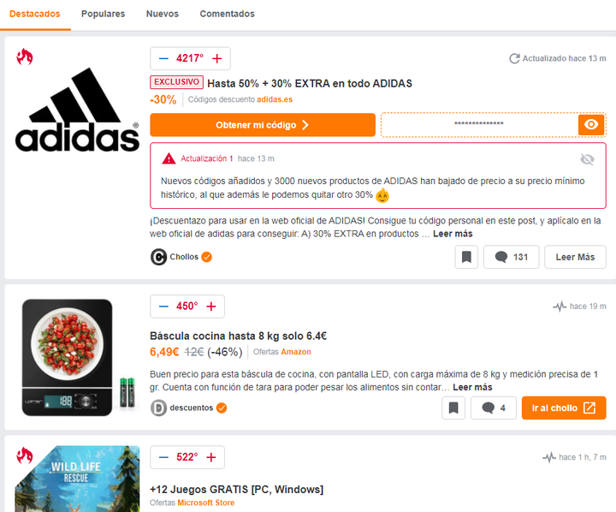616x512 pixels.
Task: Vote up the 450° Báscula deal
Action: [211, 307]
